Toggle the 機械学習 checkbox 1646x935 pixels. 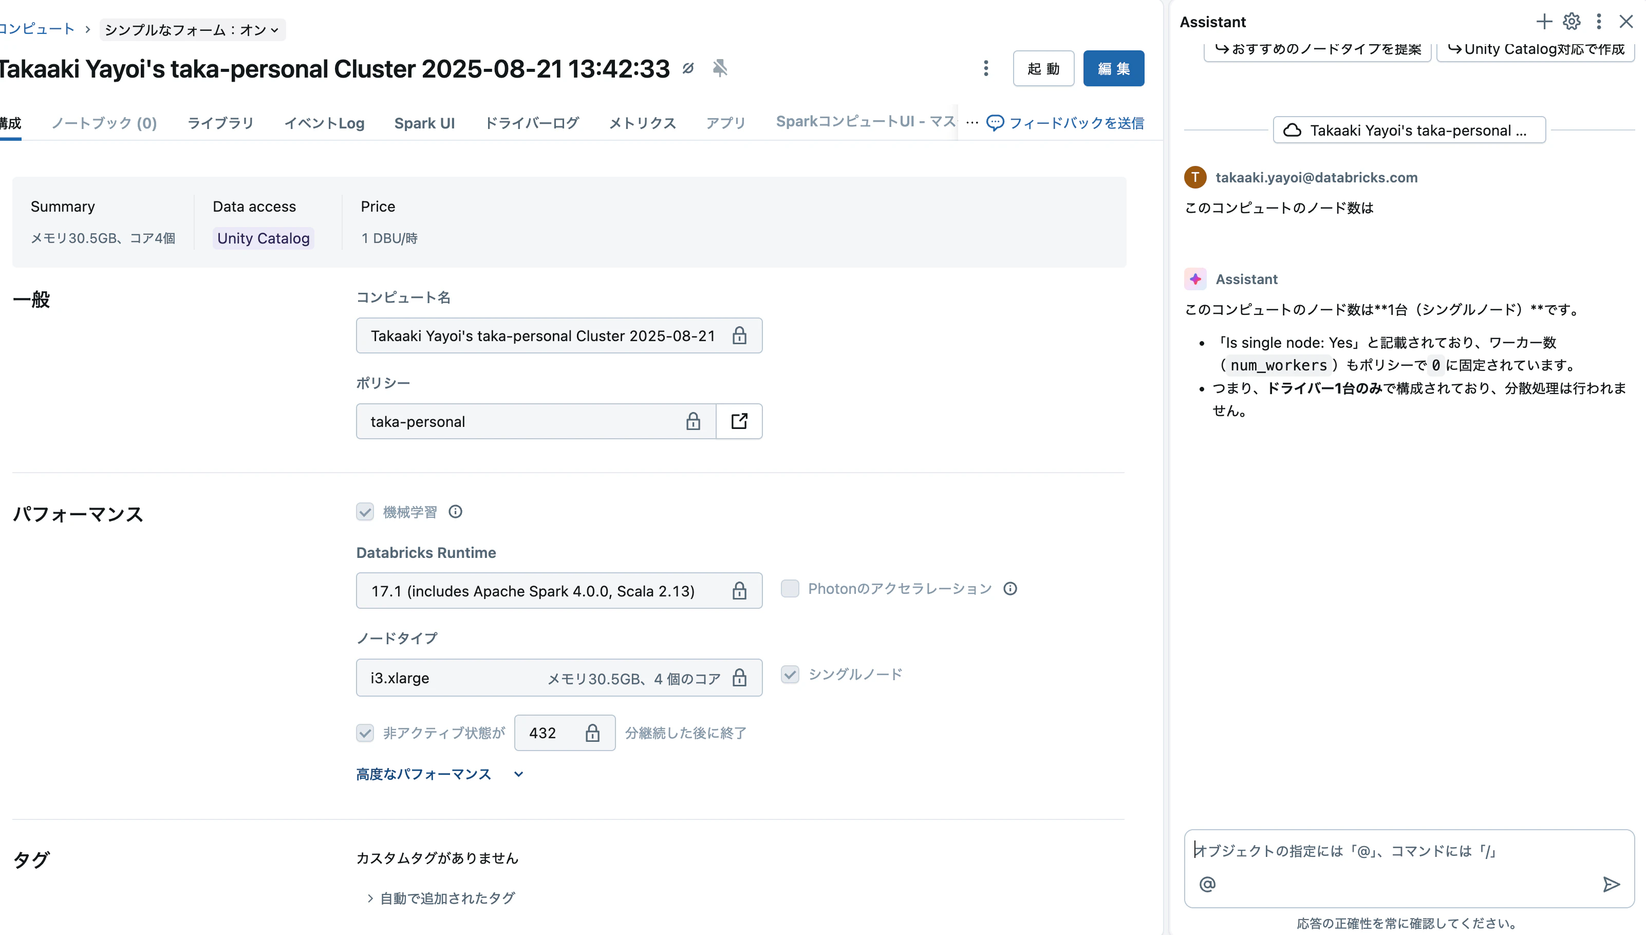pos(365,512)
